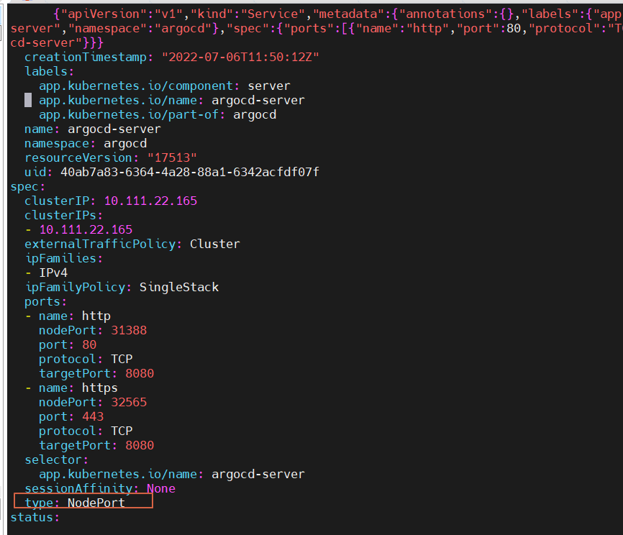Click port value 443
This screenshot has width=623, height=535.
pyautogui.click(x=93, y=416)
